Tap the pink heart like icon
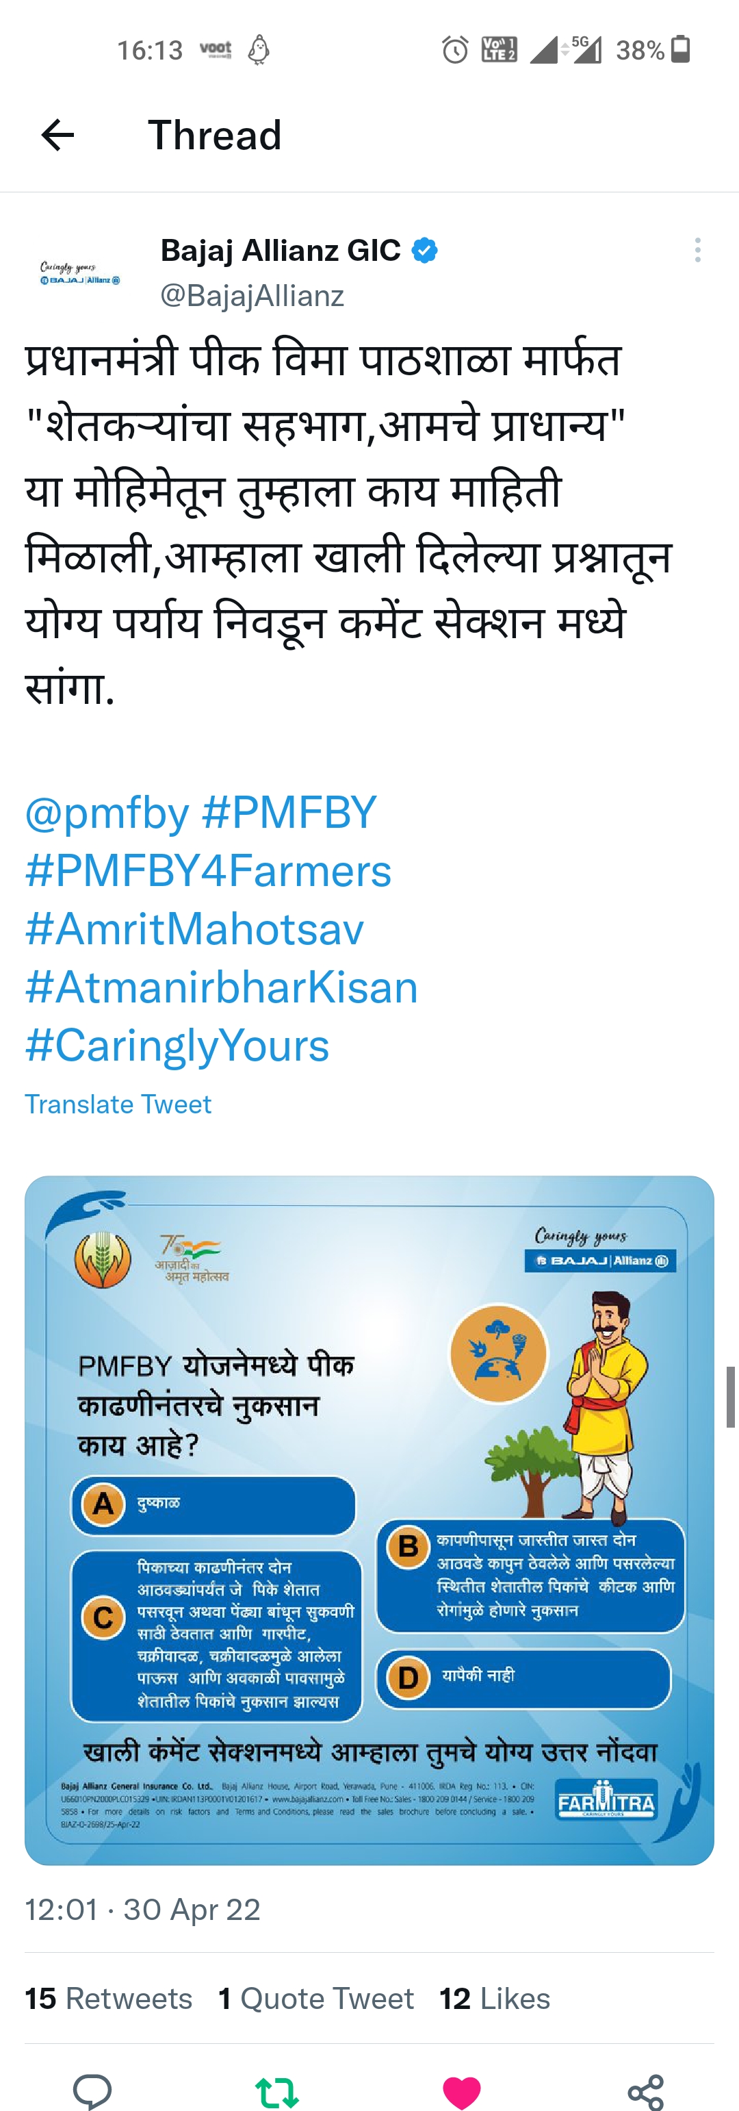 [461, 2092]
